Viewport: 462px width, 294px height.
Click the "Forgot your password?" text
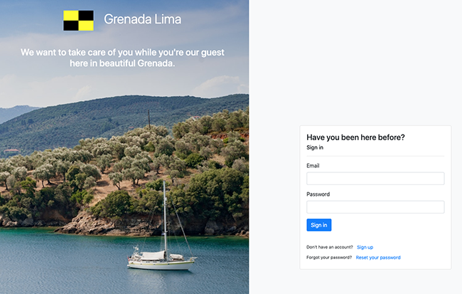(x=329, y=258)
